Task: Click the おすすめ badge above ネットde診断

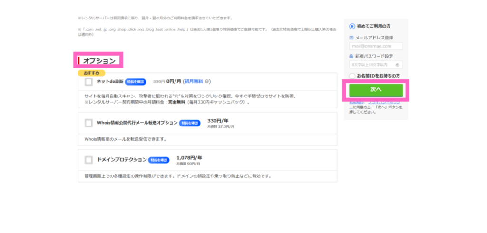Action: (91, 73)
